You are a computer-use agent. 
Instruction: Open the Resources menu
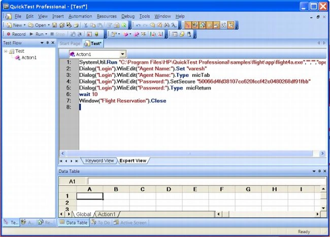pos(107,16)
